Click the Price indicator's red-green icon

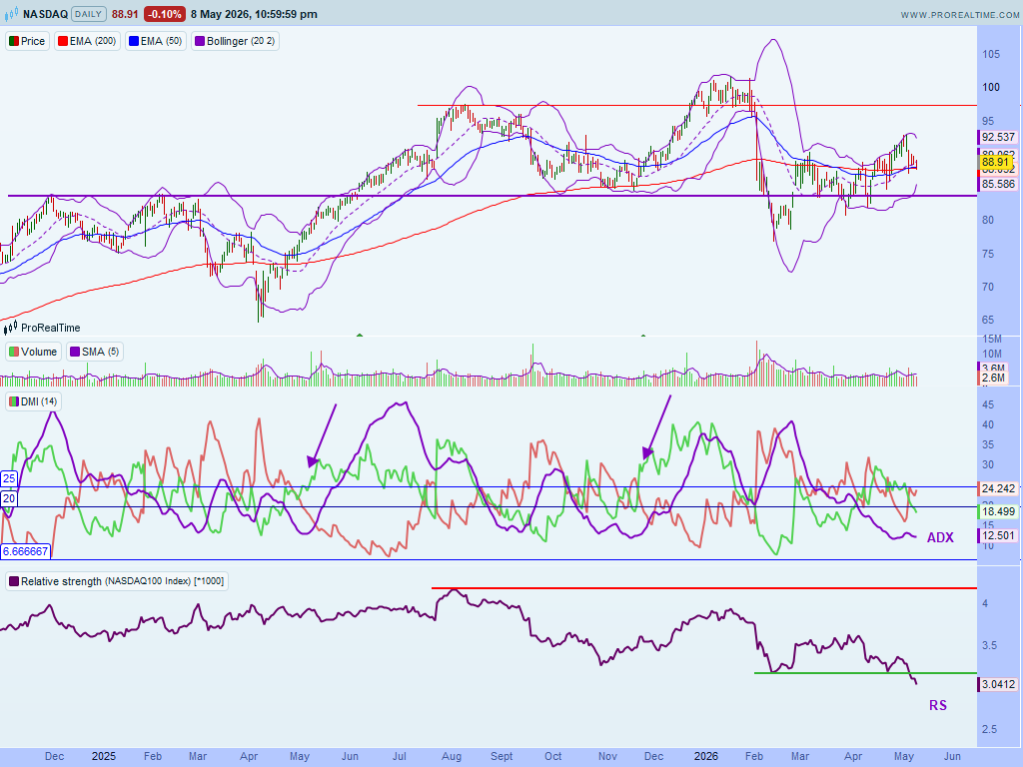click(x=13, y=41)
